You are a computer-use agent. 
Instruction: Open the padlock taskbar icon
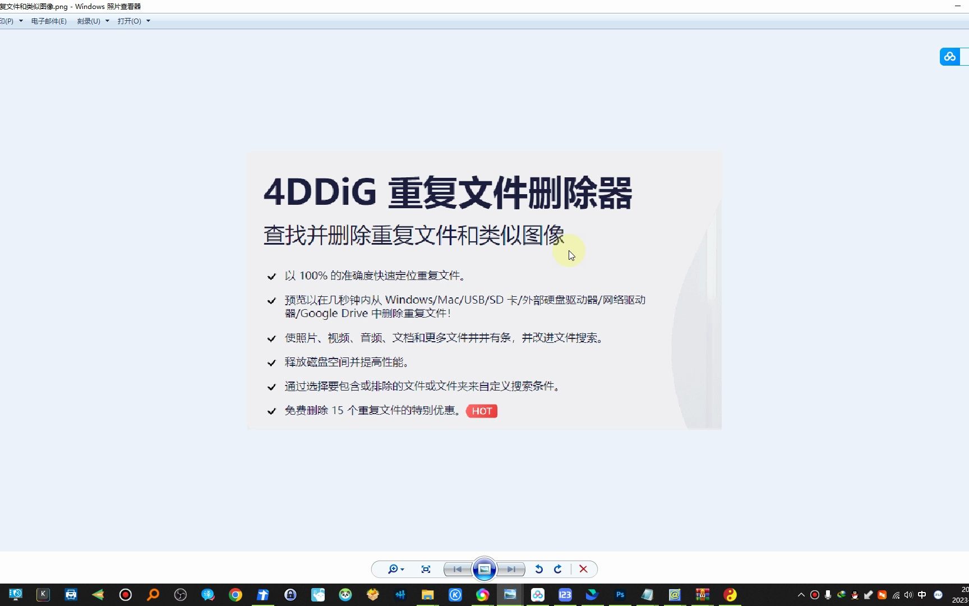point(290,595)
